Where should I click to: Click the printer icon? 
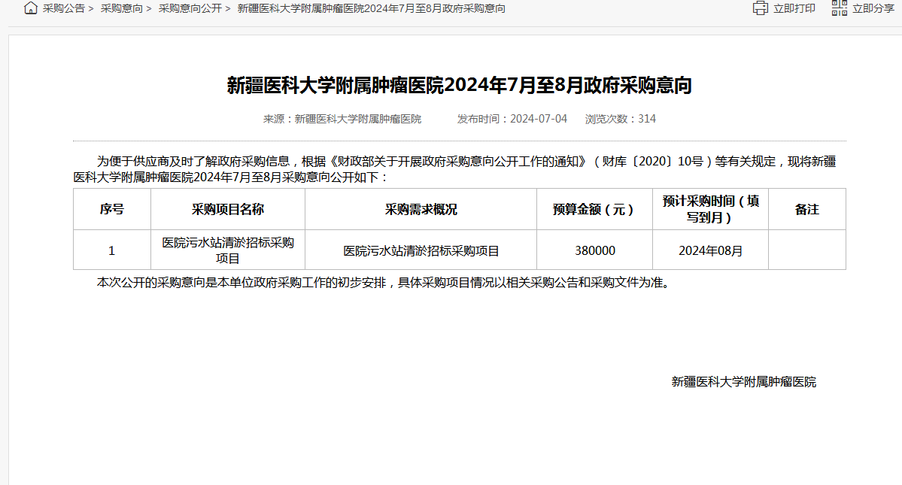761,8
